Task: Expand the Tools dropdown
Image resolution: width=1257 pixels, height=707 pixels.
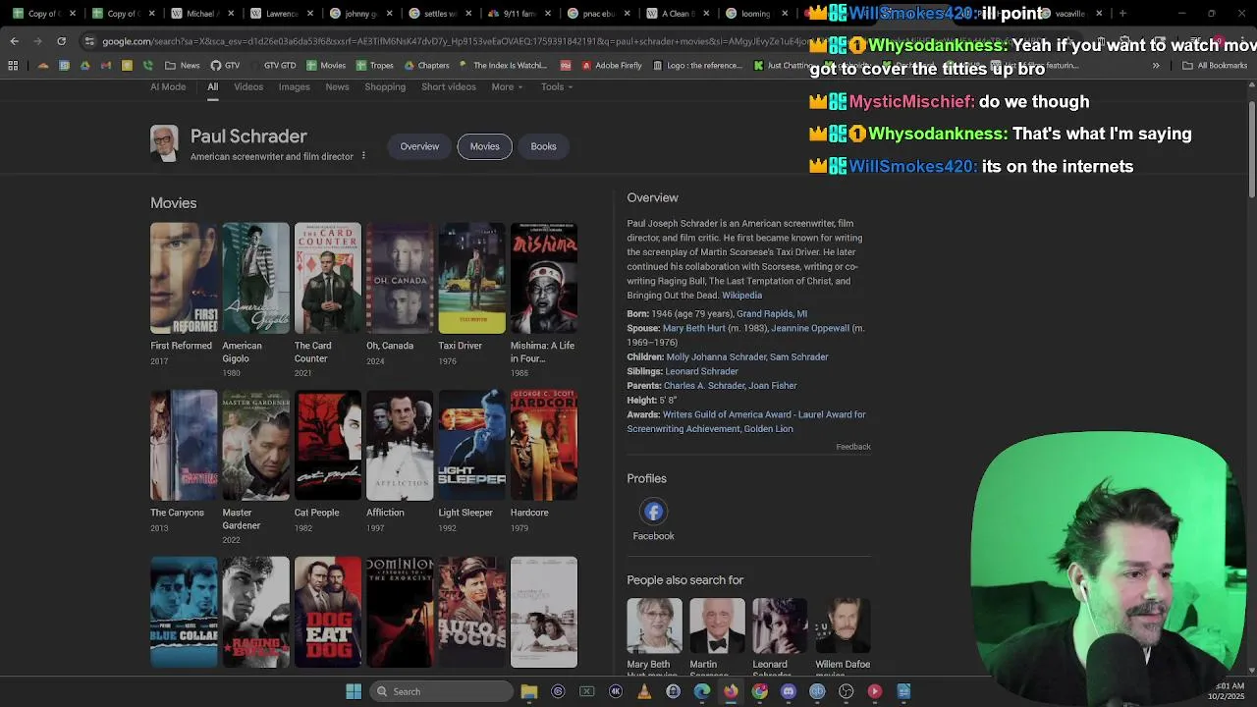Action: 557,86
